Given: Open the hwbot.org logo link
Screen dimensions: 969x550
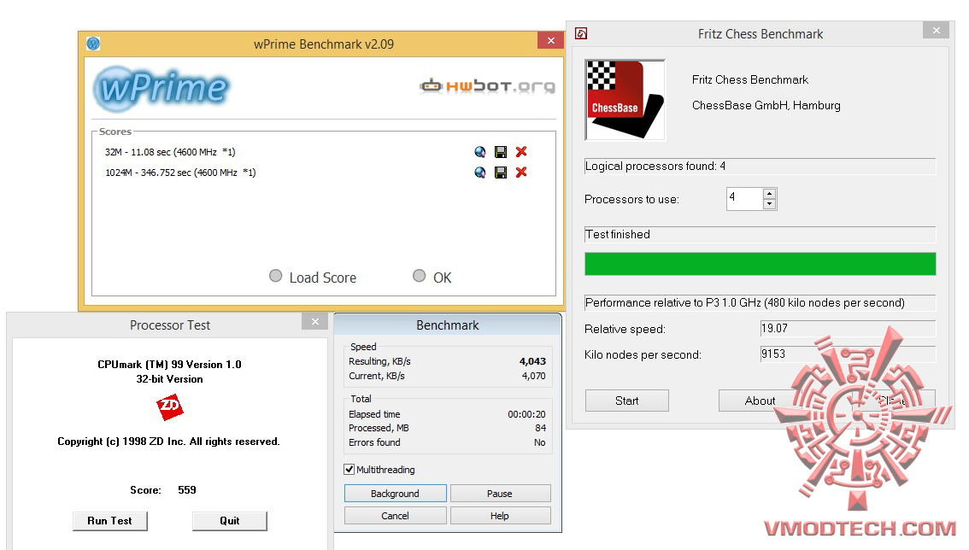Looking at the screenshot, I should tap(488, 86).
